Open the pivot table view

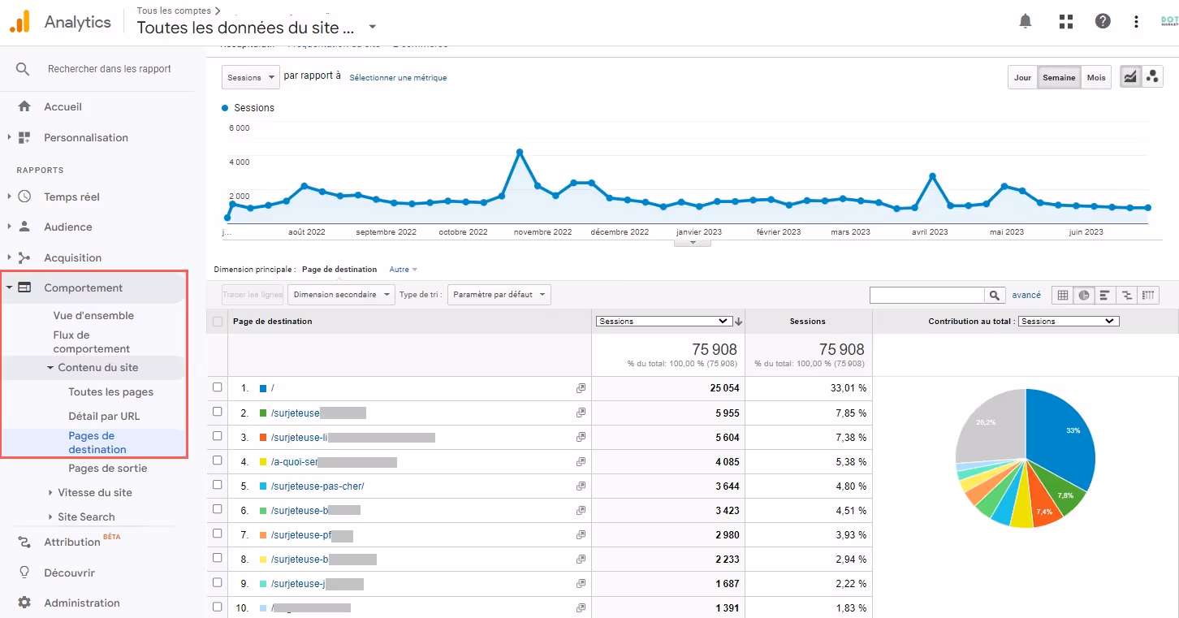coord(1149,295)
